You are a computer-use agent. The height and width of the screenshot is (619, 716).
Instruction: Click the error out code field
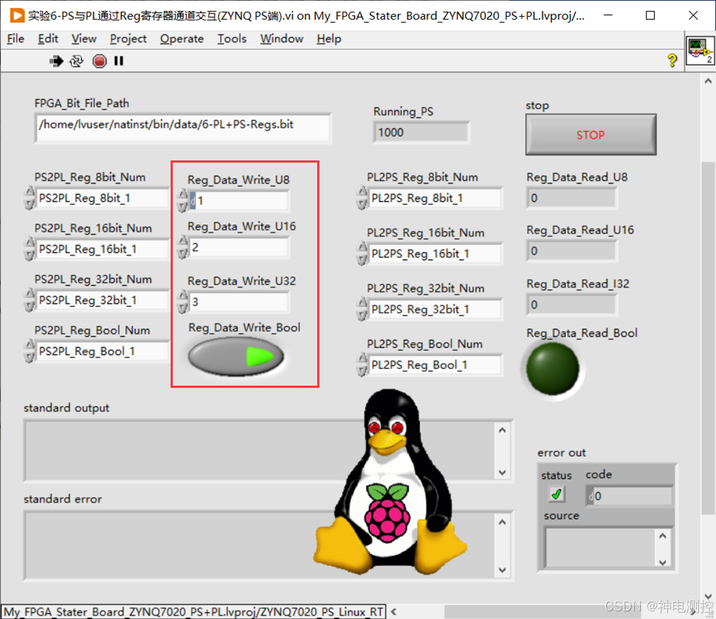point(629,496)
